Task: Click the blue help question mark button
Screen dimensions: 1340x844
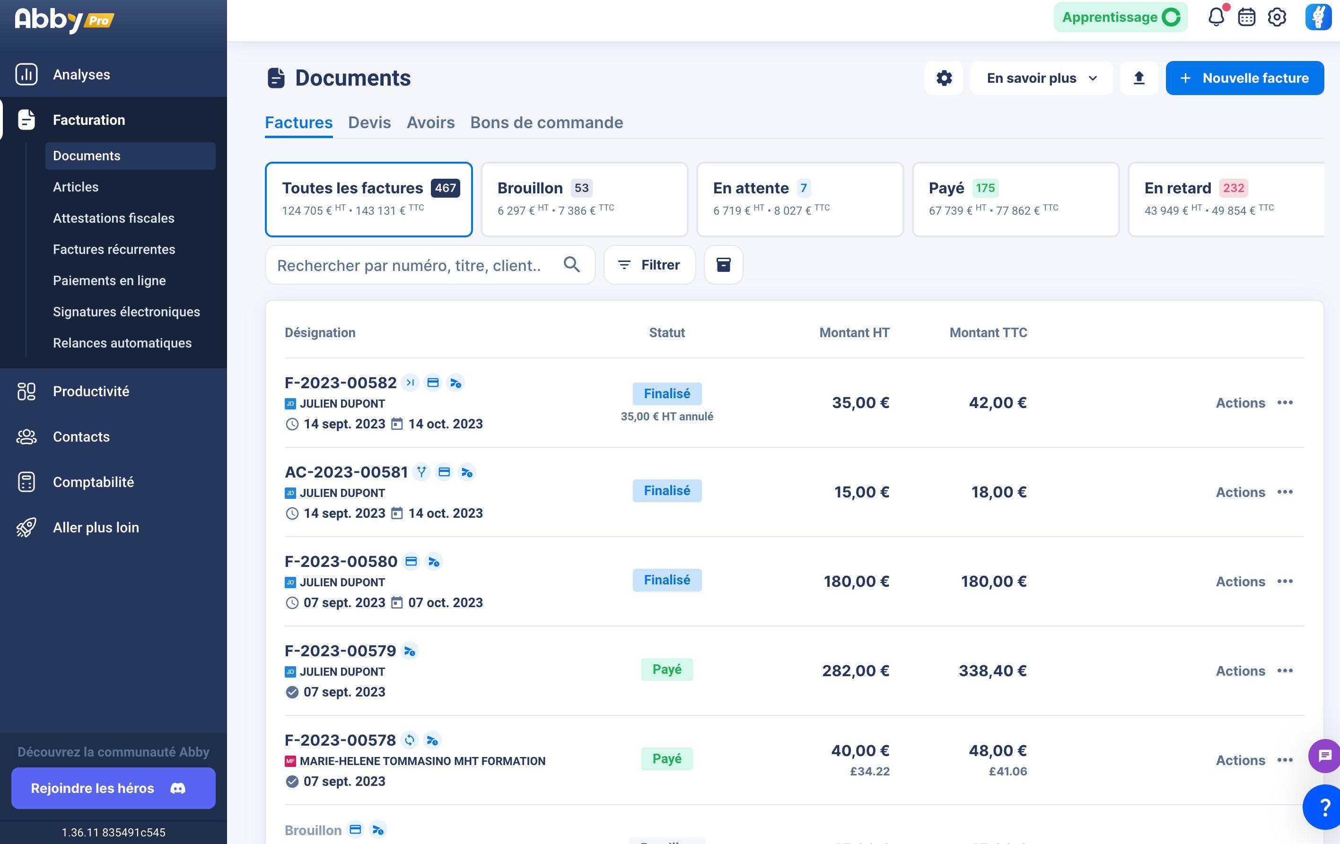Action: tap(1323, 807)
